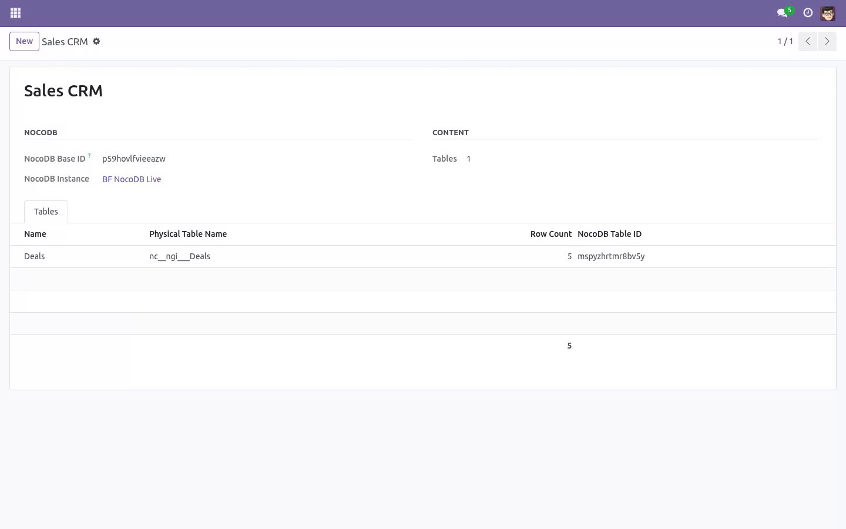This screenshot has width=846, height=529.
Task: Go to the previous record arrow
Action: pos(808,41)
